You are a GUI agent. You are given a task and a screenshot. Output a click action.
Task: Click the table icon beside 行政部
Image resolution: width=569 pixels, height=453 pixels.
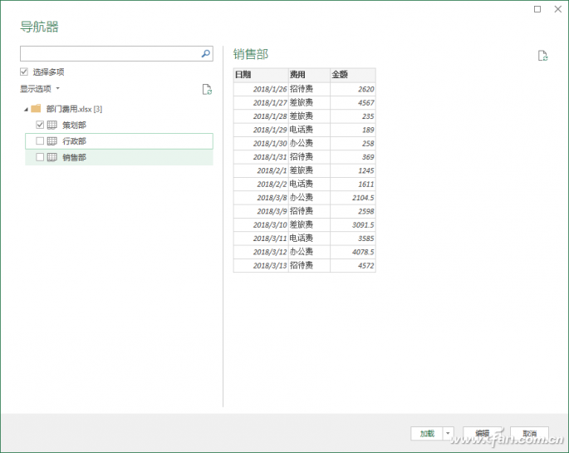(52, 140)
